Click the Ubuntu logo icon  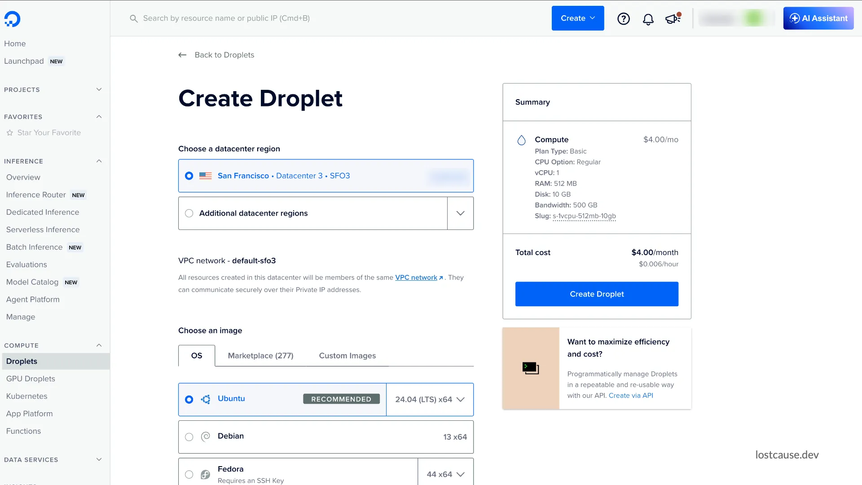point(206,399)
